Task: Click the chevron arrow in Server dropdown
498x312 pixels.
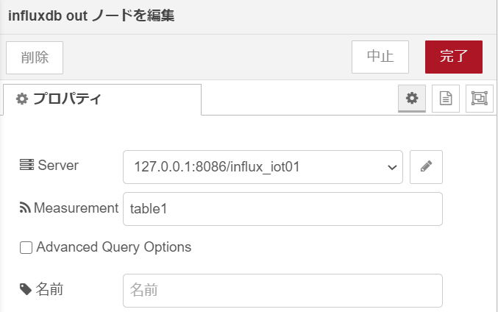Action: point(392,167)
